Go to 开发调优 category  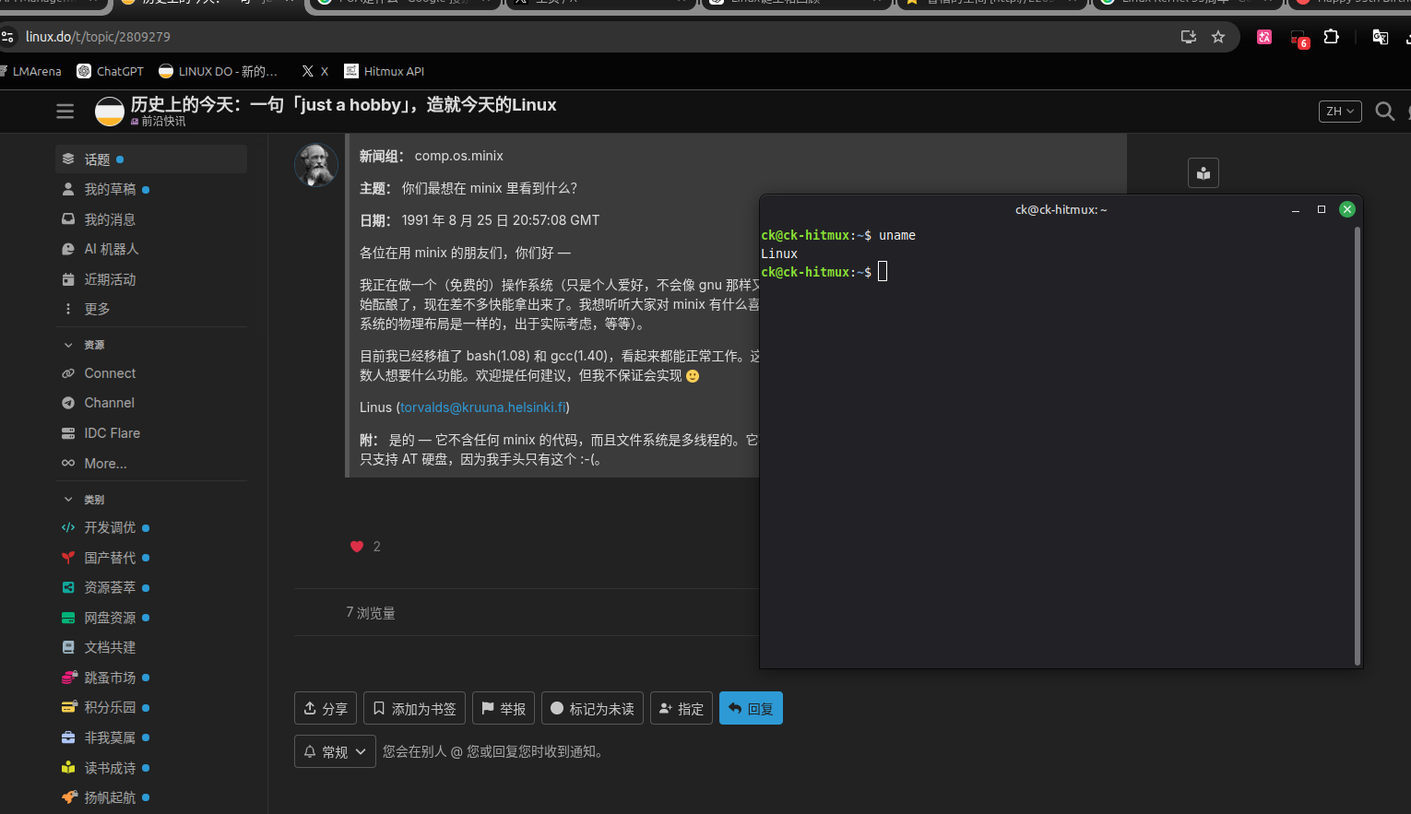point(151,527)
